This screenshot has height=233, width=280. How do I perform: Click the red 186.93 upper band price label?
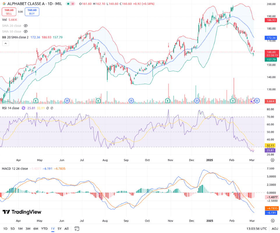[271, 20]
